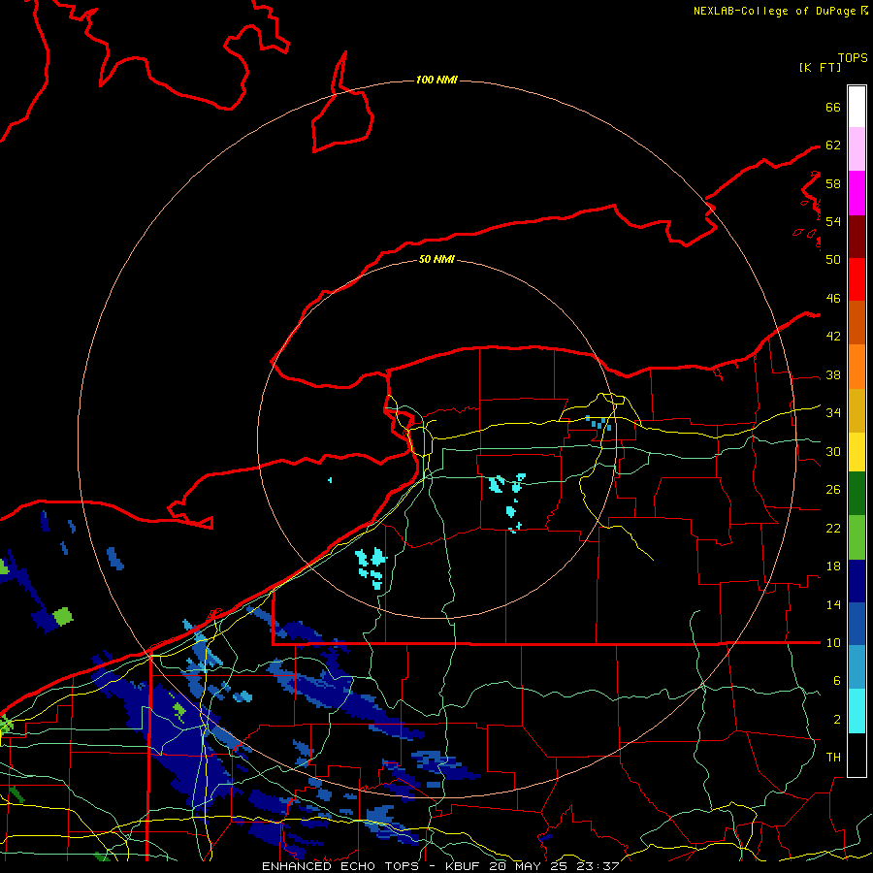
Task: Select the gold legend swatch
Action: (x=857, y=410)
